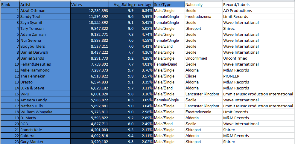The width and height of the screenshot is (295, 144).
Task: Select the Gary Manker cell
Action: coord(45,142)
